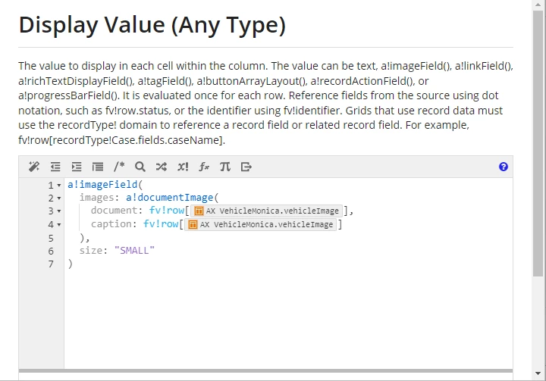The width and height of the screenshot is (546, 381).
Task: Click line number 6 in gutter
Action: click(51, 251)
